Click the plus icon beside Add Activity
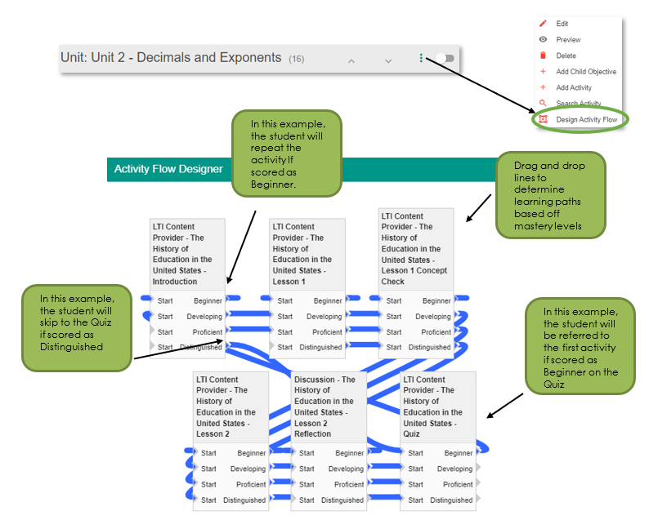This screenshot has width=649, height=520. pyautogui.click(x=543, y=87)
